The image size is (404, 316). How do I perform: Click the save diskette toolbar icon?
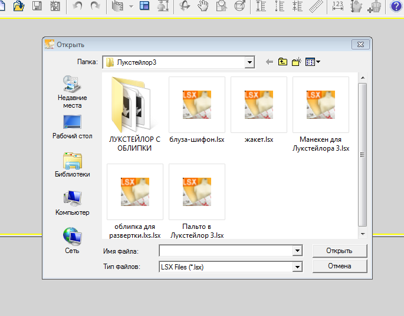(x=37, y=5)
